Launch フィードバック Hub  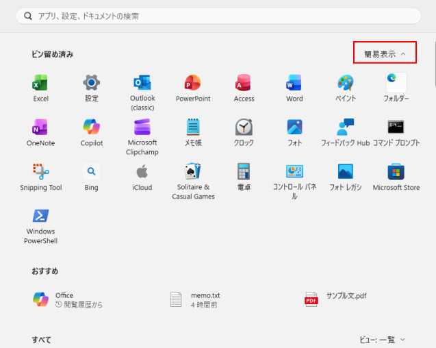click(x=346, y=132)
